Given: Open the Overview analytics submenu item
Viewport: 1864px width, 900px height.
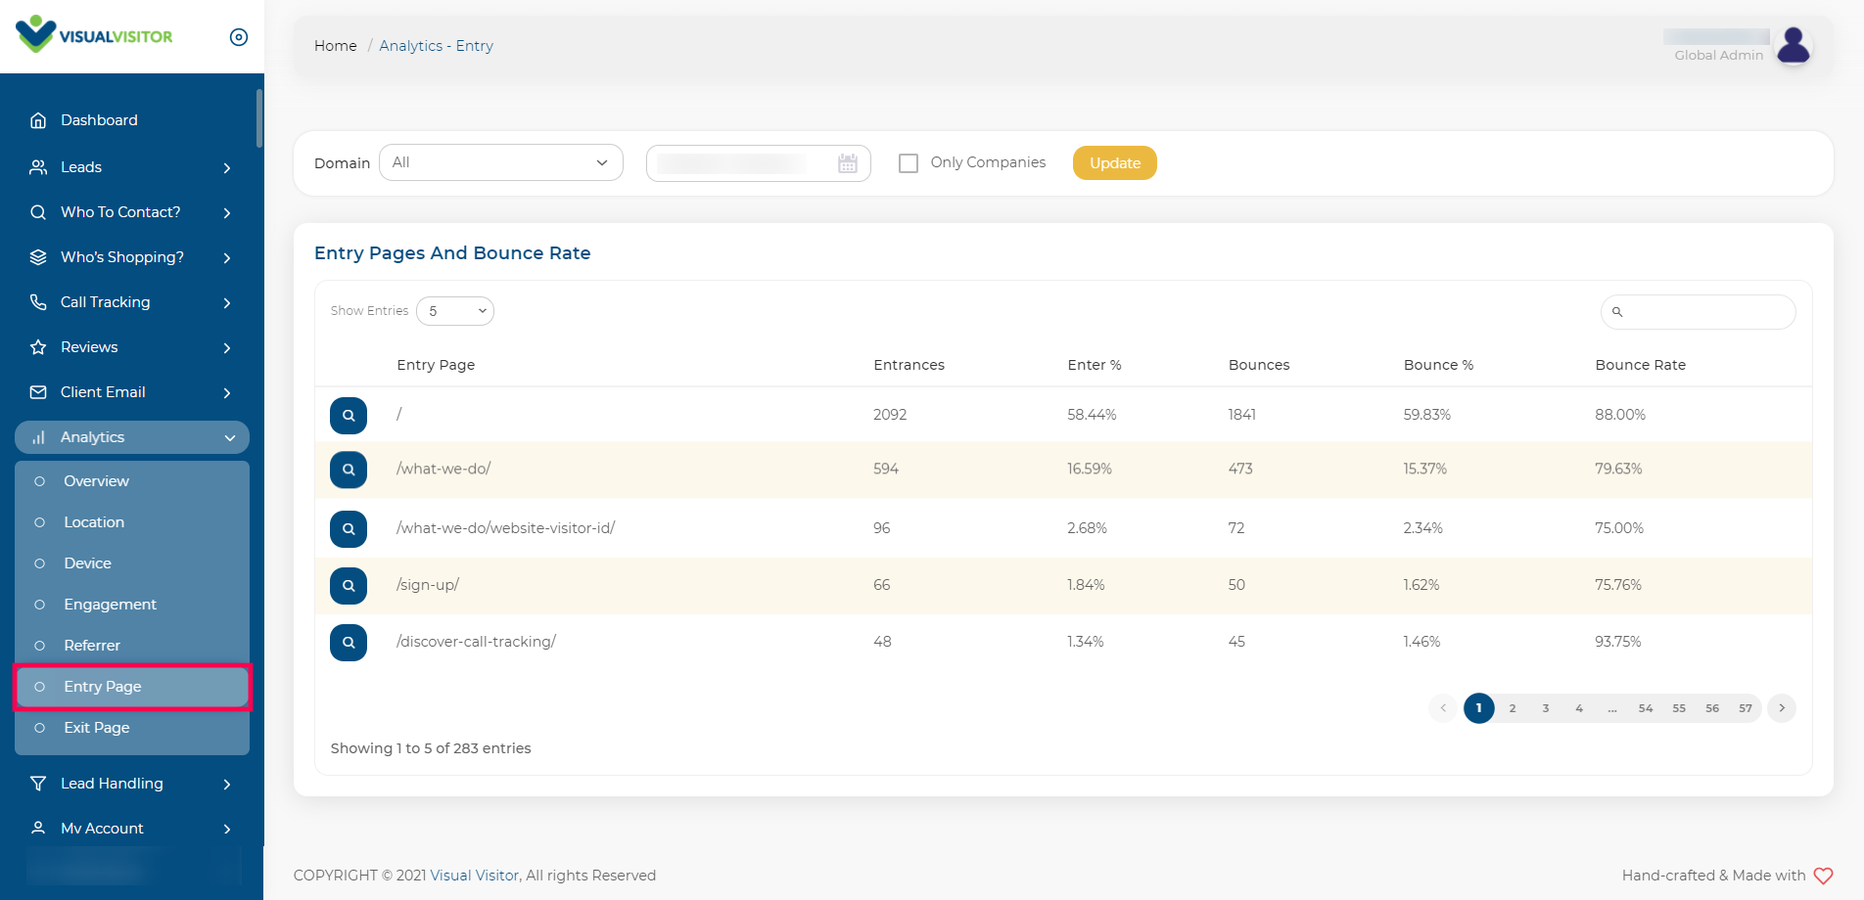Looking at the screenshot, I should (x=132, y=481).
